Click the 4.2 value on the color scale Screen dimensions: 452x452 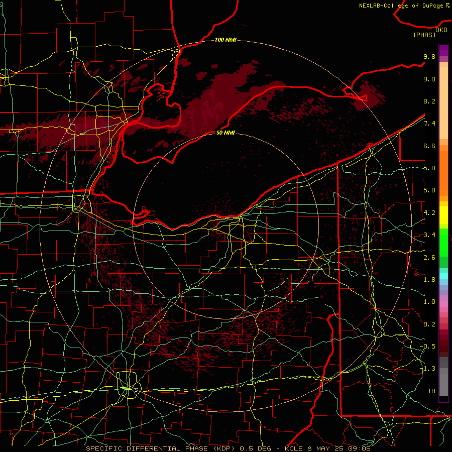click(429, 213)
